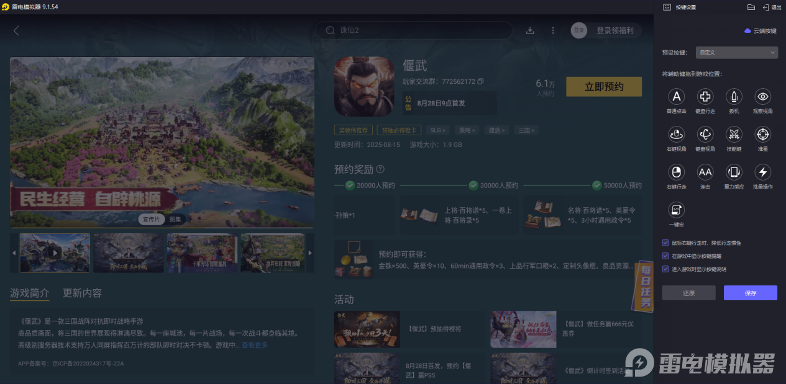Screen dimensions: 786x384
Task: Show next screenshot thumbnails with right arrow
Action: click(309, 253)
